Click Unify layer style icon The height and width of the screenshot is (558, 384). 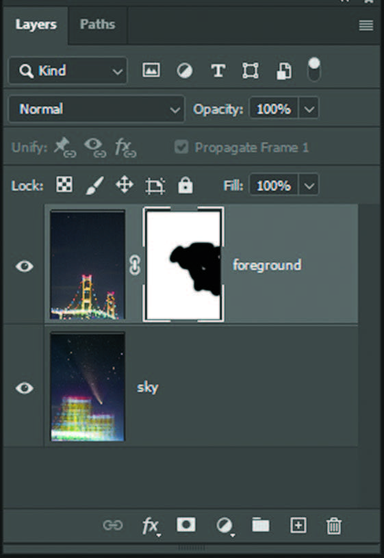pyautogui.click(x=125, y=147)
